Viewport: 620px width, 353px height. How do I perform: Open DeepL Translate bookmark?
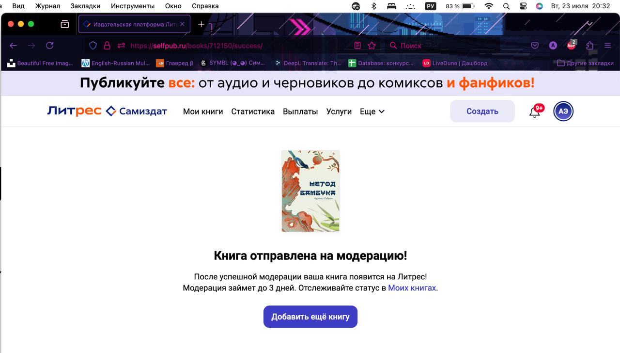click(308, 63)
